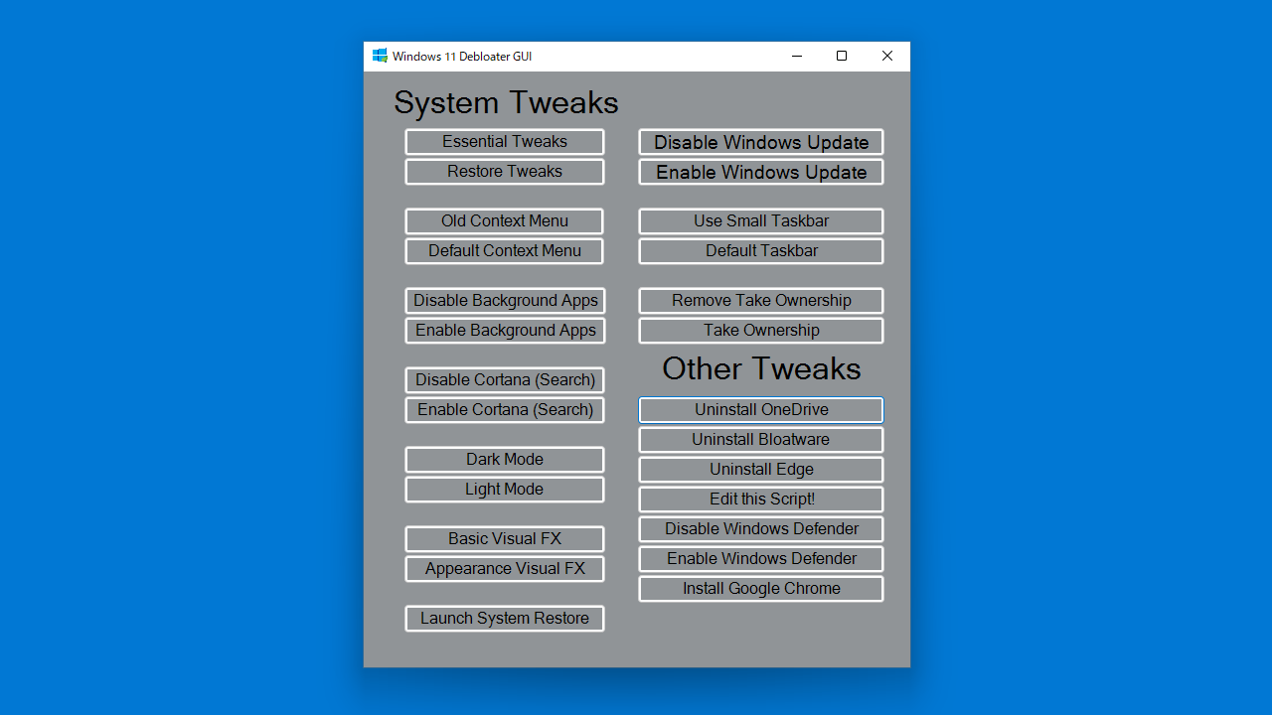
Task: Launch System Restore
Action: coord(505,619)
